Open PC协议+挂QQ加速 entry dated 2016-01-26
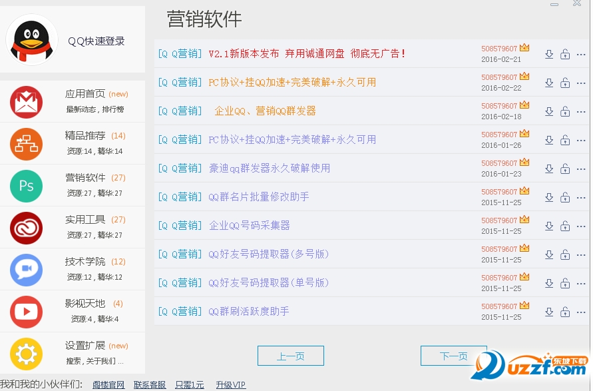Screen dimensions: 593x391 (x=292, y=140)
